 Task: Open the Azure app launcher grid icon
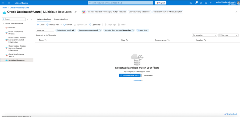click(3, 3)
